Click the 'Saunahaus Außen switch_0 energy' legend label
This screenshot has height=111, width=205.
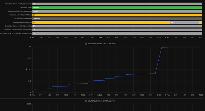tap(102, 43)
